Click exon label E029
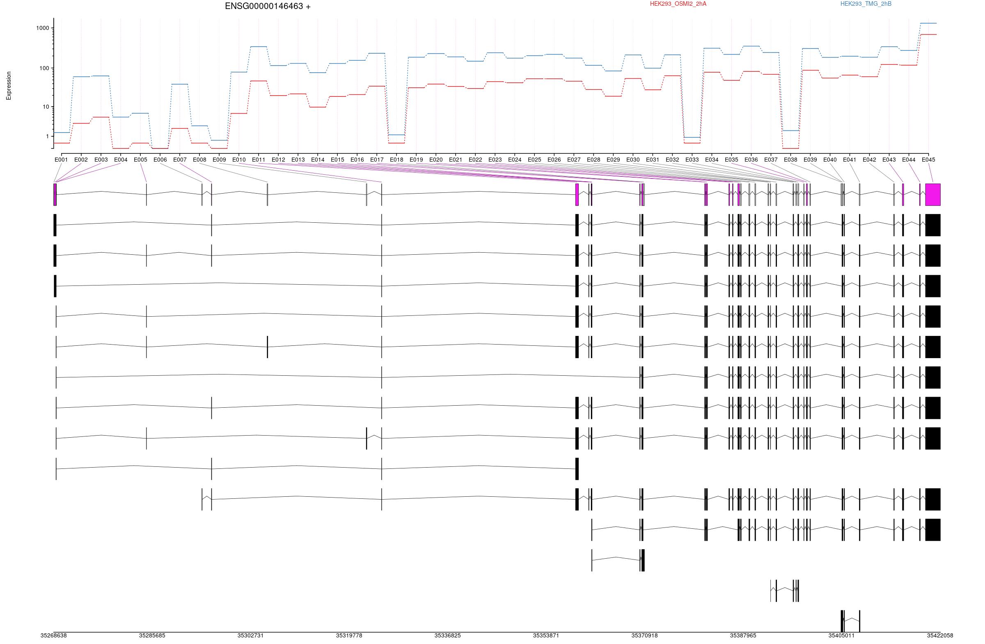The image size is (985, 644). [613, 160]
